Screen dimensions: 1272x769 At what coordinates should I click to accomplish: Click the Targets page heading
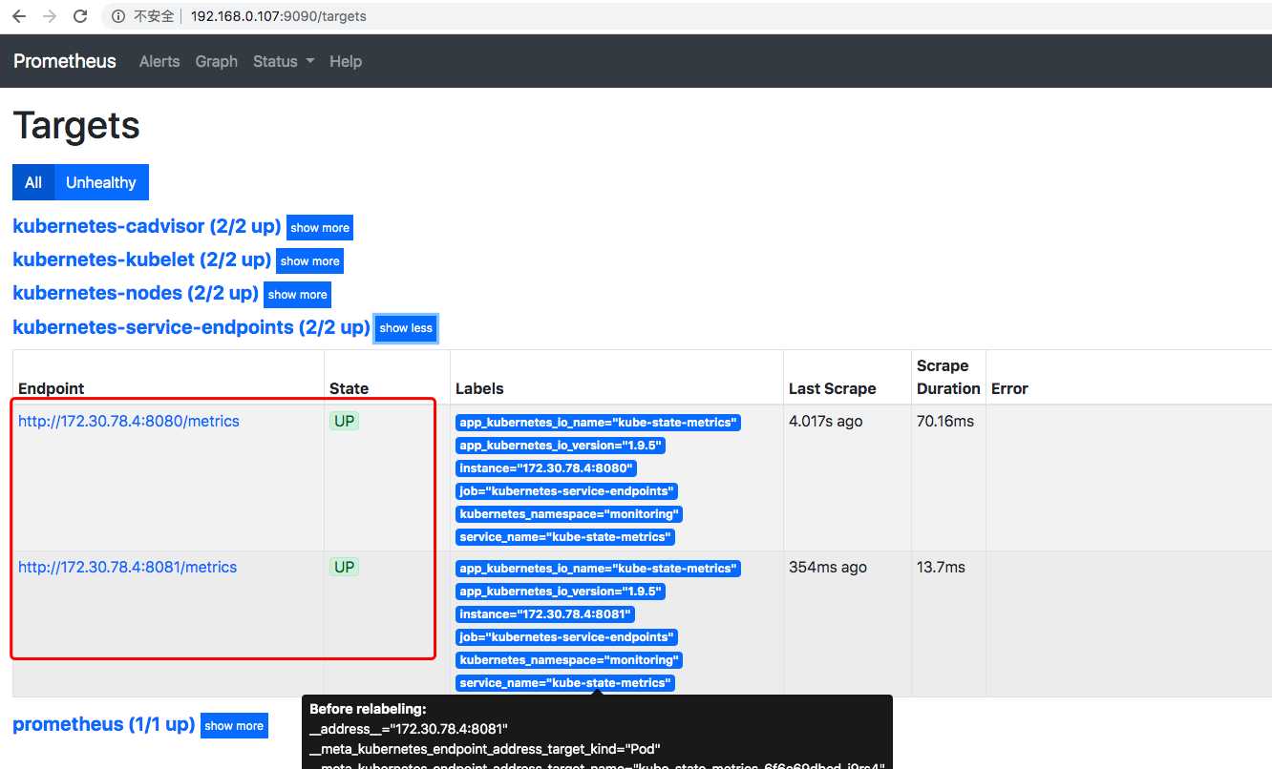point(76,125)
